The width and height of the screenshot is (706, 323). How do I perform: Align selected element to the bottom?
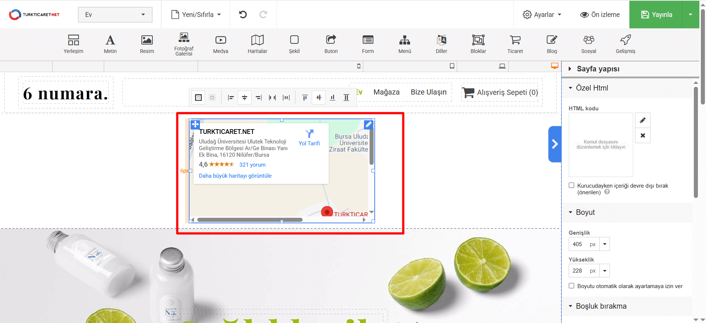click(332, 97)
